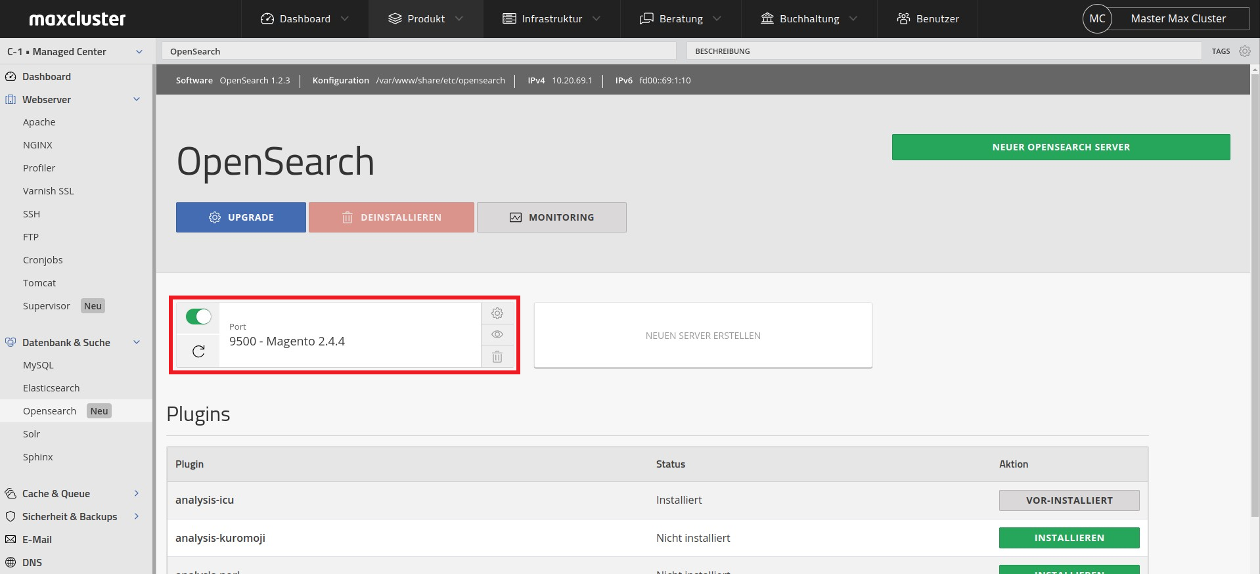Open Master Max Cluster user menu
The height and width of the screenshot is (574, 1260).
pyautogui.click(x=1178, y=19)
